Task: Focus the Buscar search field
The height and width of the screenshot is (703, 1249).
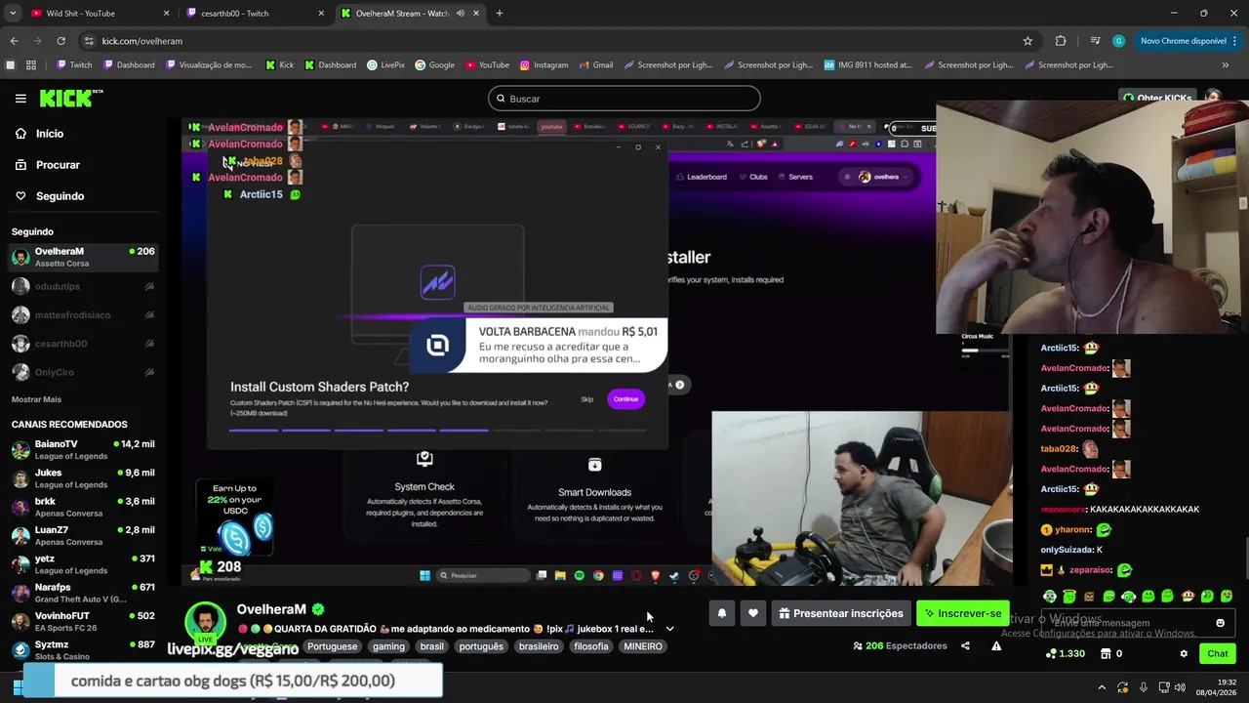Action: [x=624, y=99]
